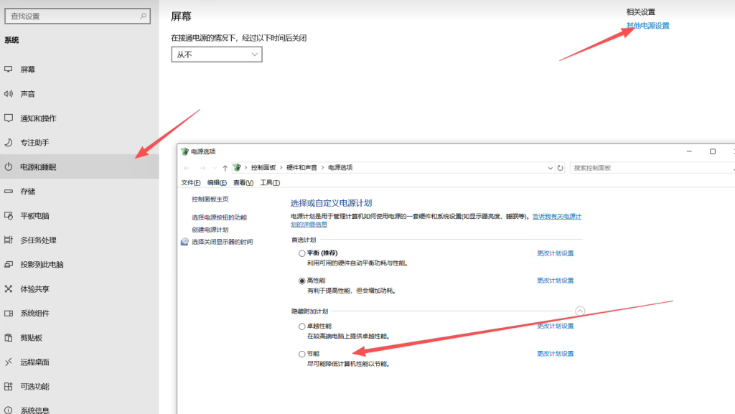The width and height of the screenshot is (735, 414).
Task: Open the screen turn-off time dropdown showing 从不
Action: [217, 55]
